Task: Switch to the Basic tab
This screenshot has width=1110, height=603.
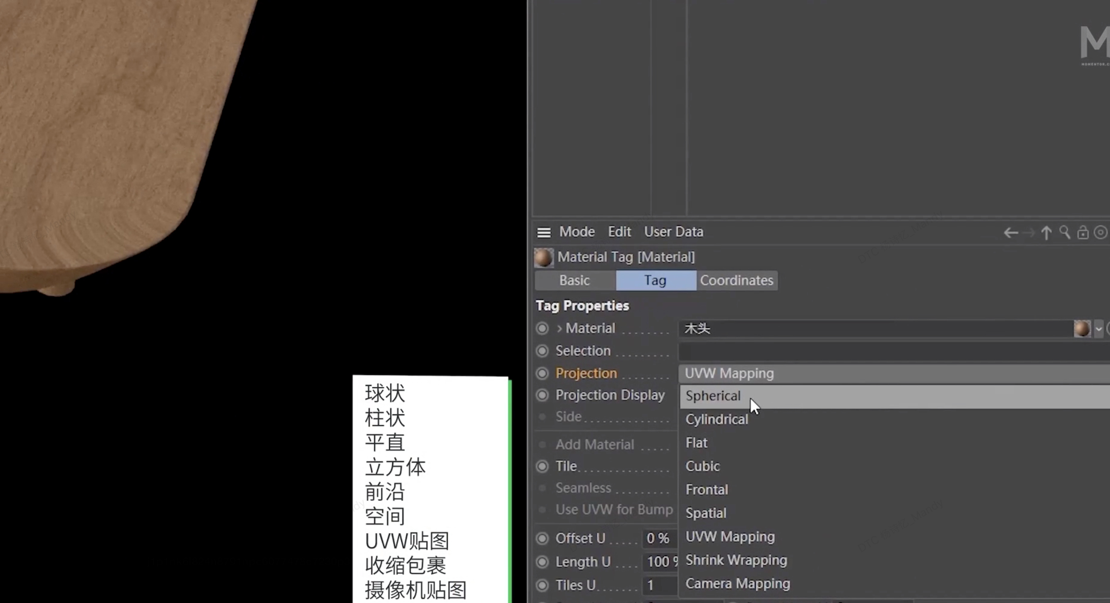Action: tap(575, 281)
